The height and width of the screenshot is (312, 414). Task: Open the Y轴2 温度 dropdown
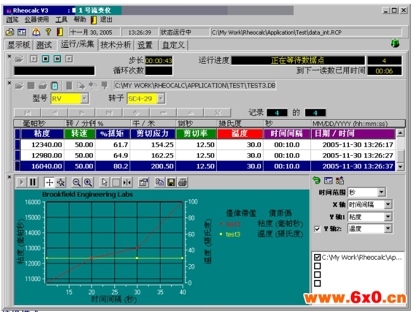(x=388, y=229)
